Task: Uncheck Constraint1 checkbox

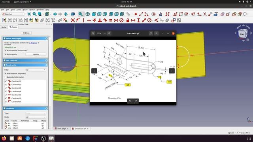Action: 6,81
